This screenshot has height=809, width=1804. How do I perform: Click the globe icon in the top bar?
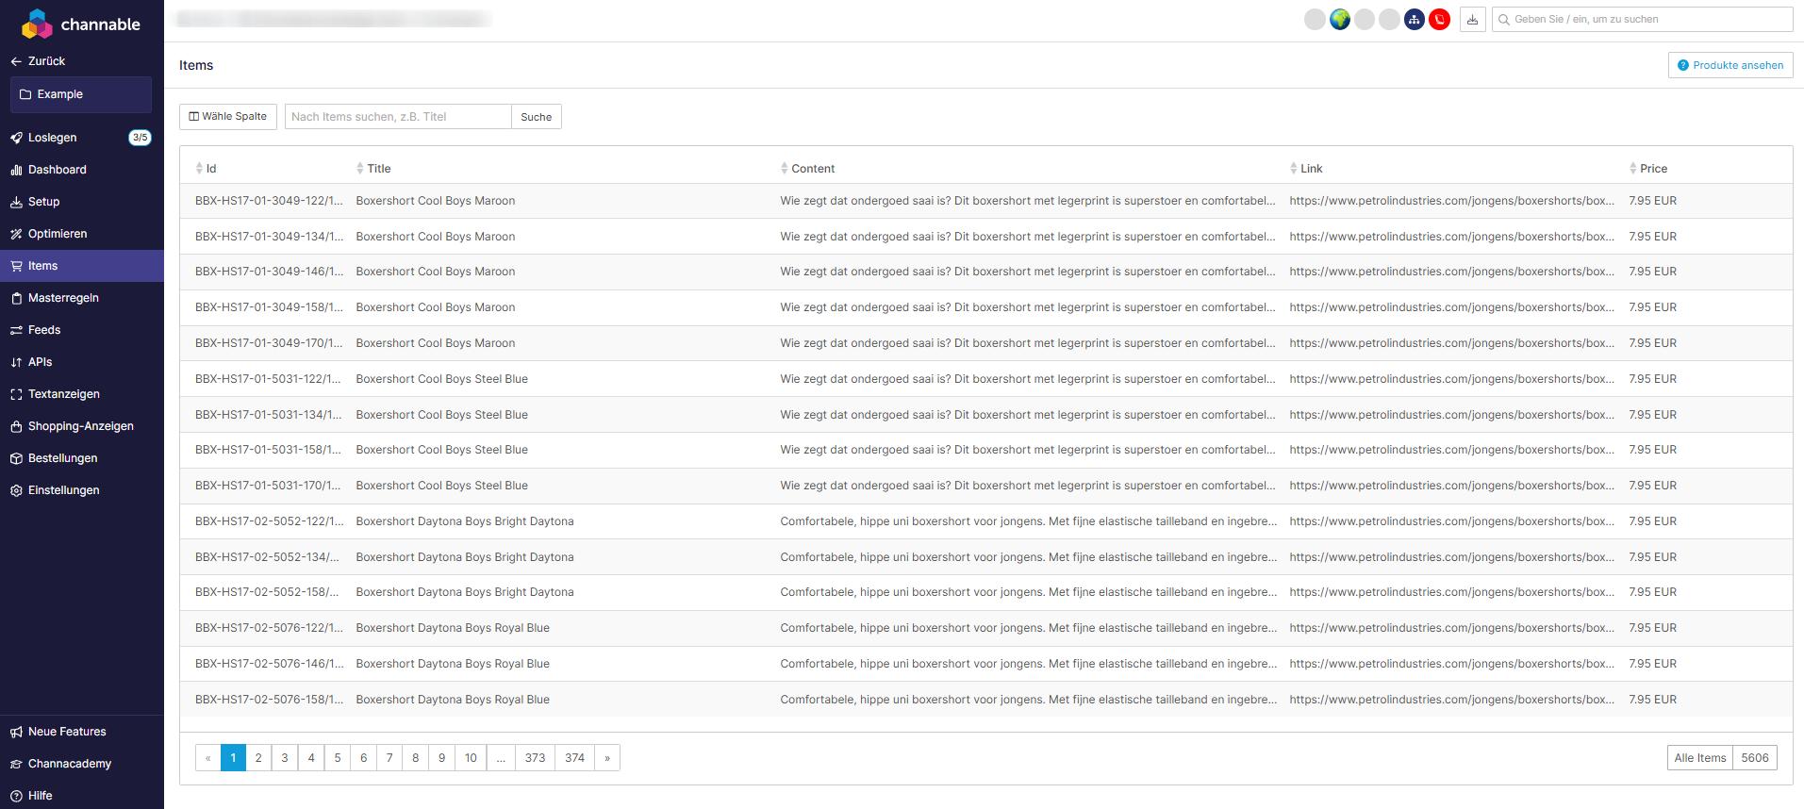coord(1340,20)
